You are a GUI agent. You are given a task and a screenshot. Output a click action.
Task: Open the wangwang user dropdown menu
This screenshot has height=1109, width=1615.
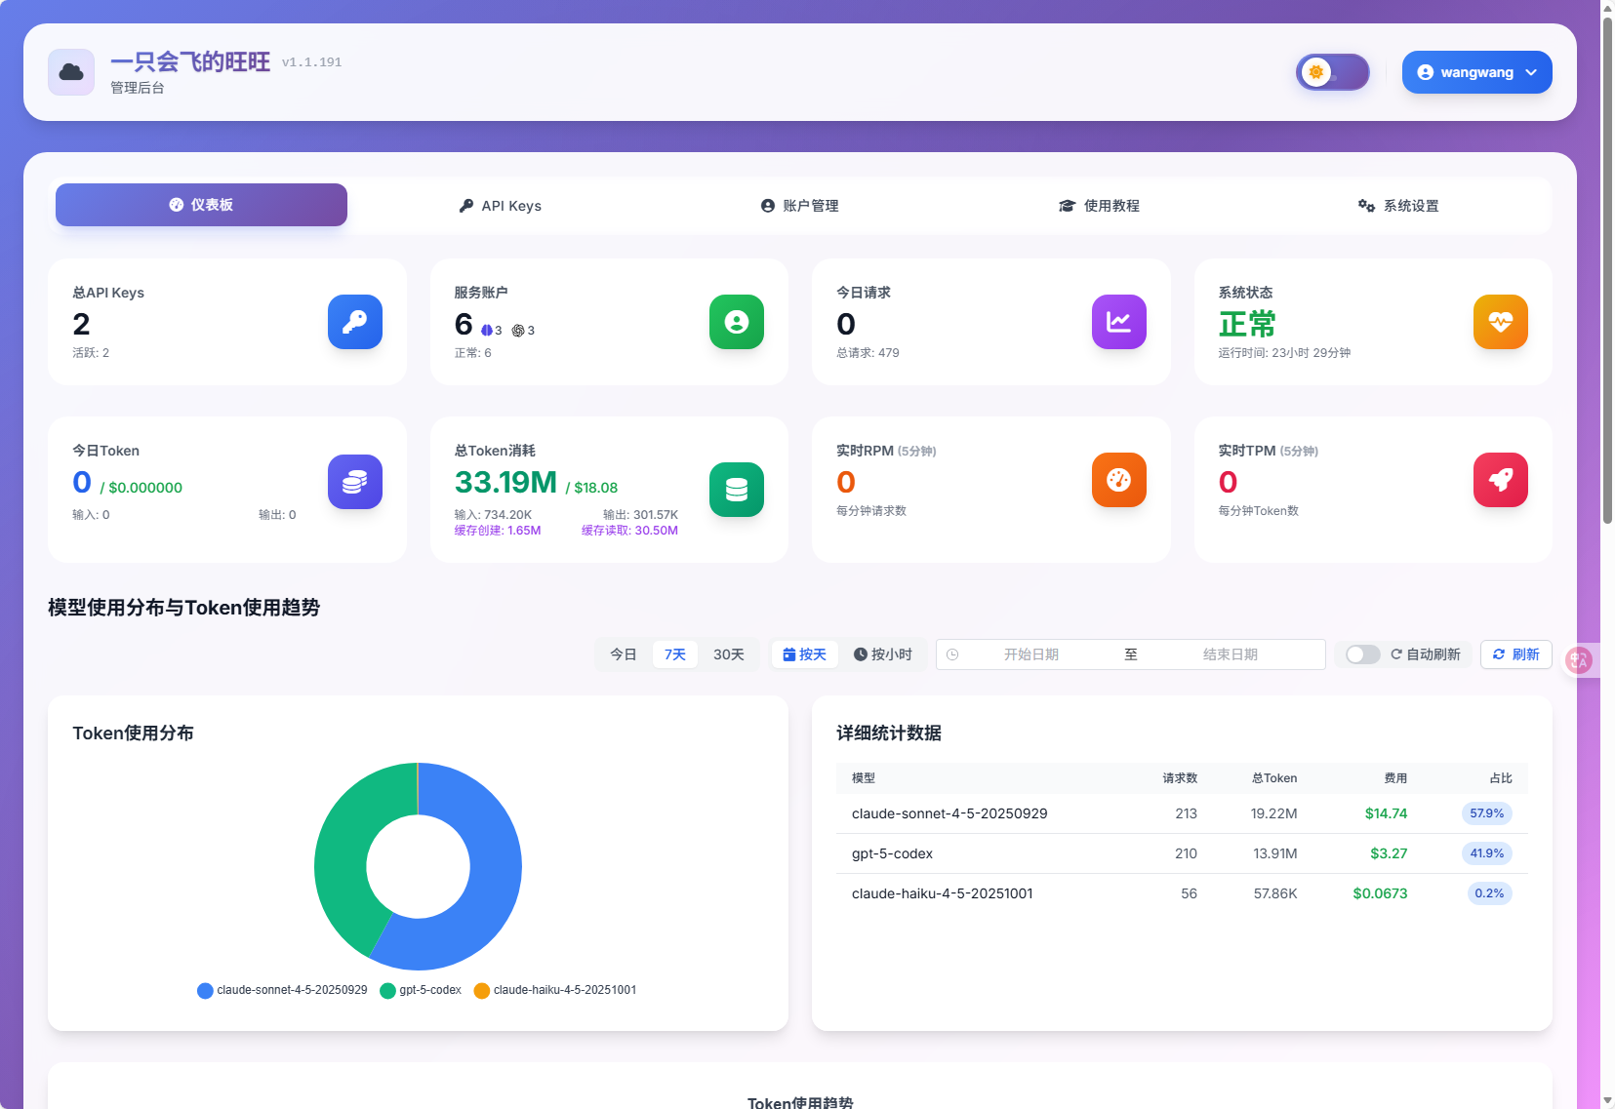1476,72
